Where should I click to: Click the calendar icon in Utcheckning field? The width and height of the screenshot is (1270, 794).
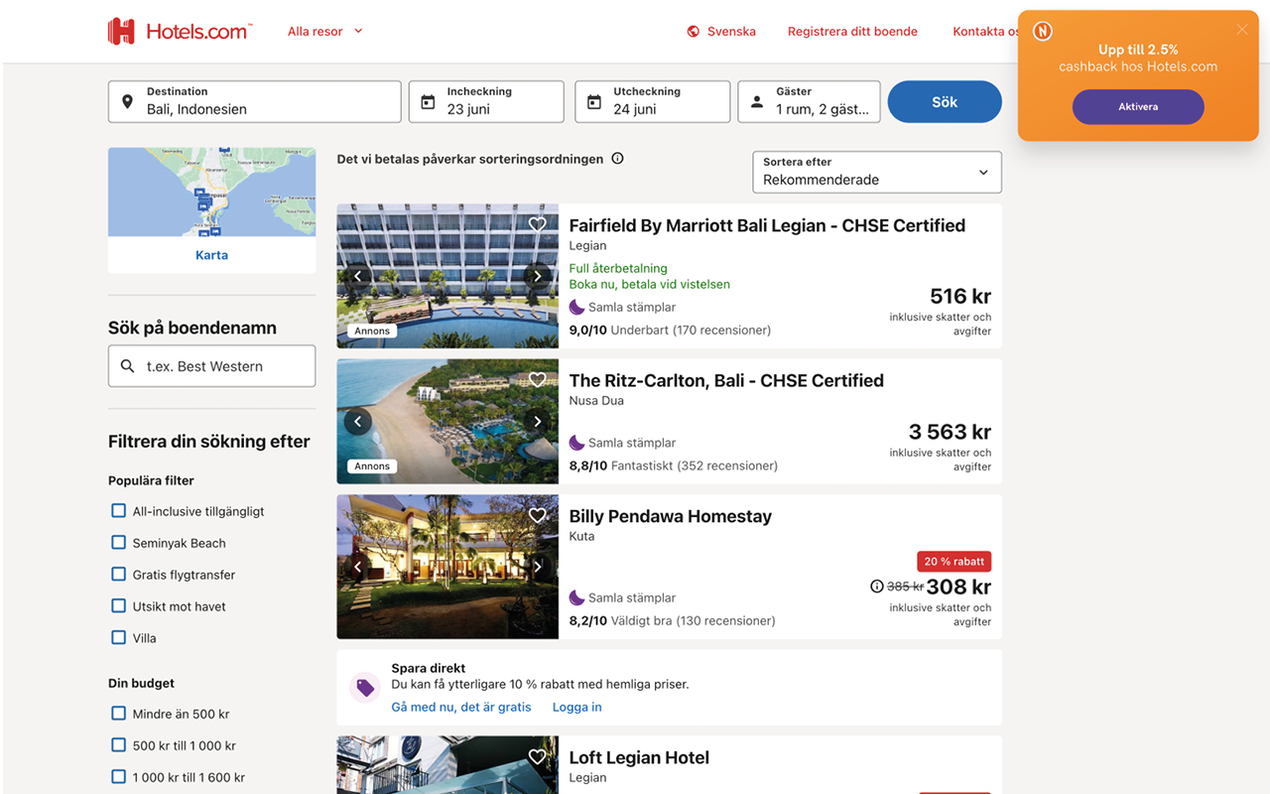(x=593, y=101)
